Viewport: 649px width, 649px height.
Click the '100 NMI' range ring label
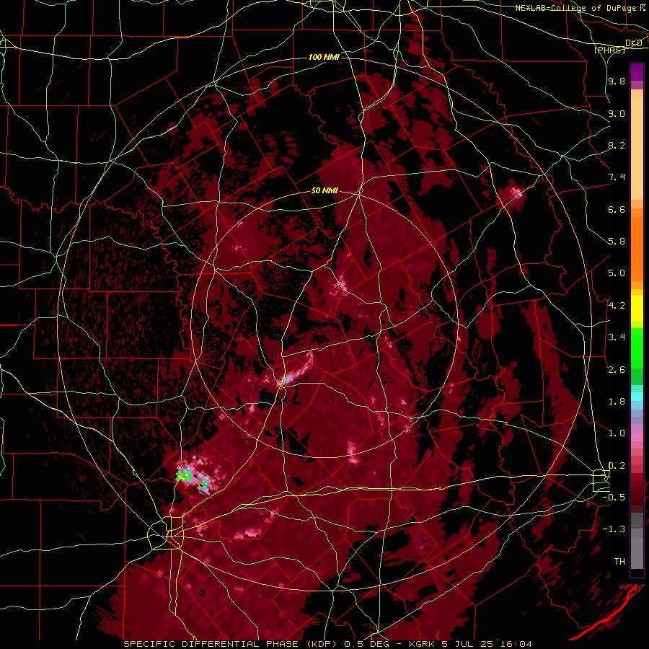[x=324, y=57]
